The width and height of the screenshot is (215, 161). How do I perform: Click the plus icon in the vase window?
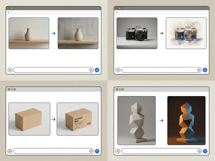click(10, 70)
